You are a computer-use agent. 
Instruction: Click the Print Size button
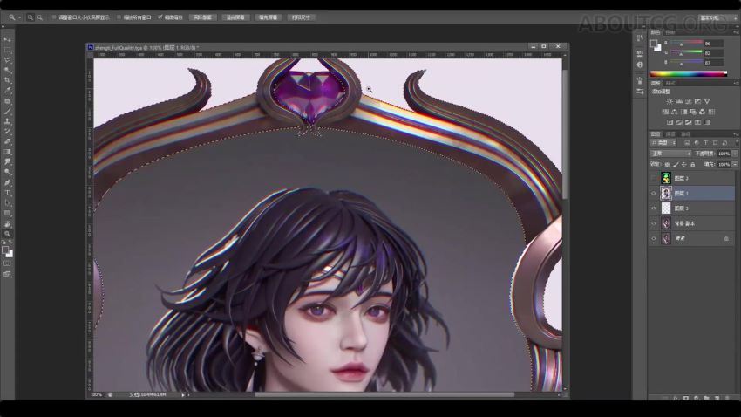[x=301, y=17]
